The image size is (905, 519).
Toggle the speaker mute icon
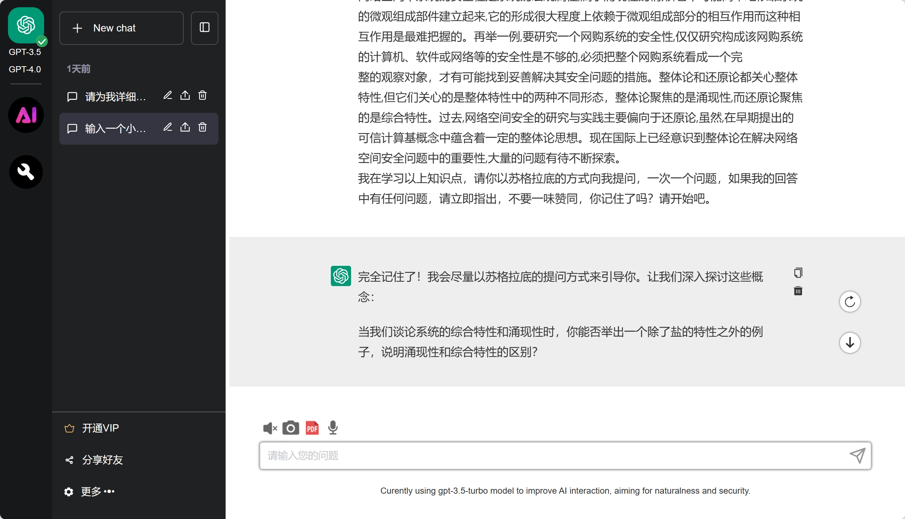coord(270,428)
